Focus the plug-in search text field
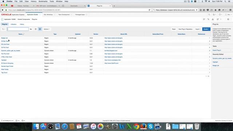The image size is (233, 131). pos(18,29)
